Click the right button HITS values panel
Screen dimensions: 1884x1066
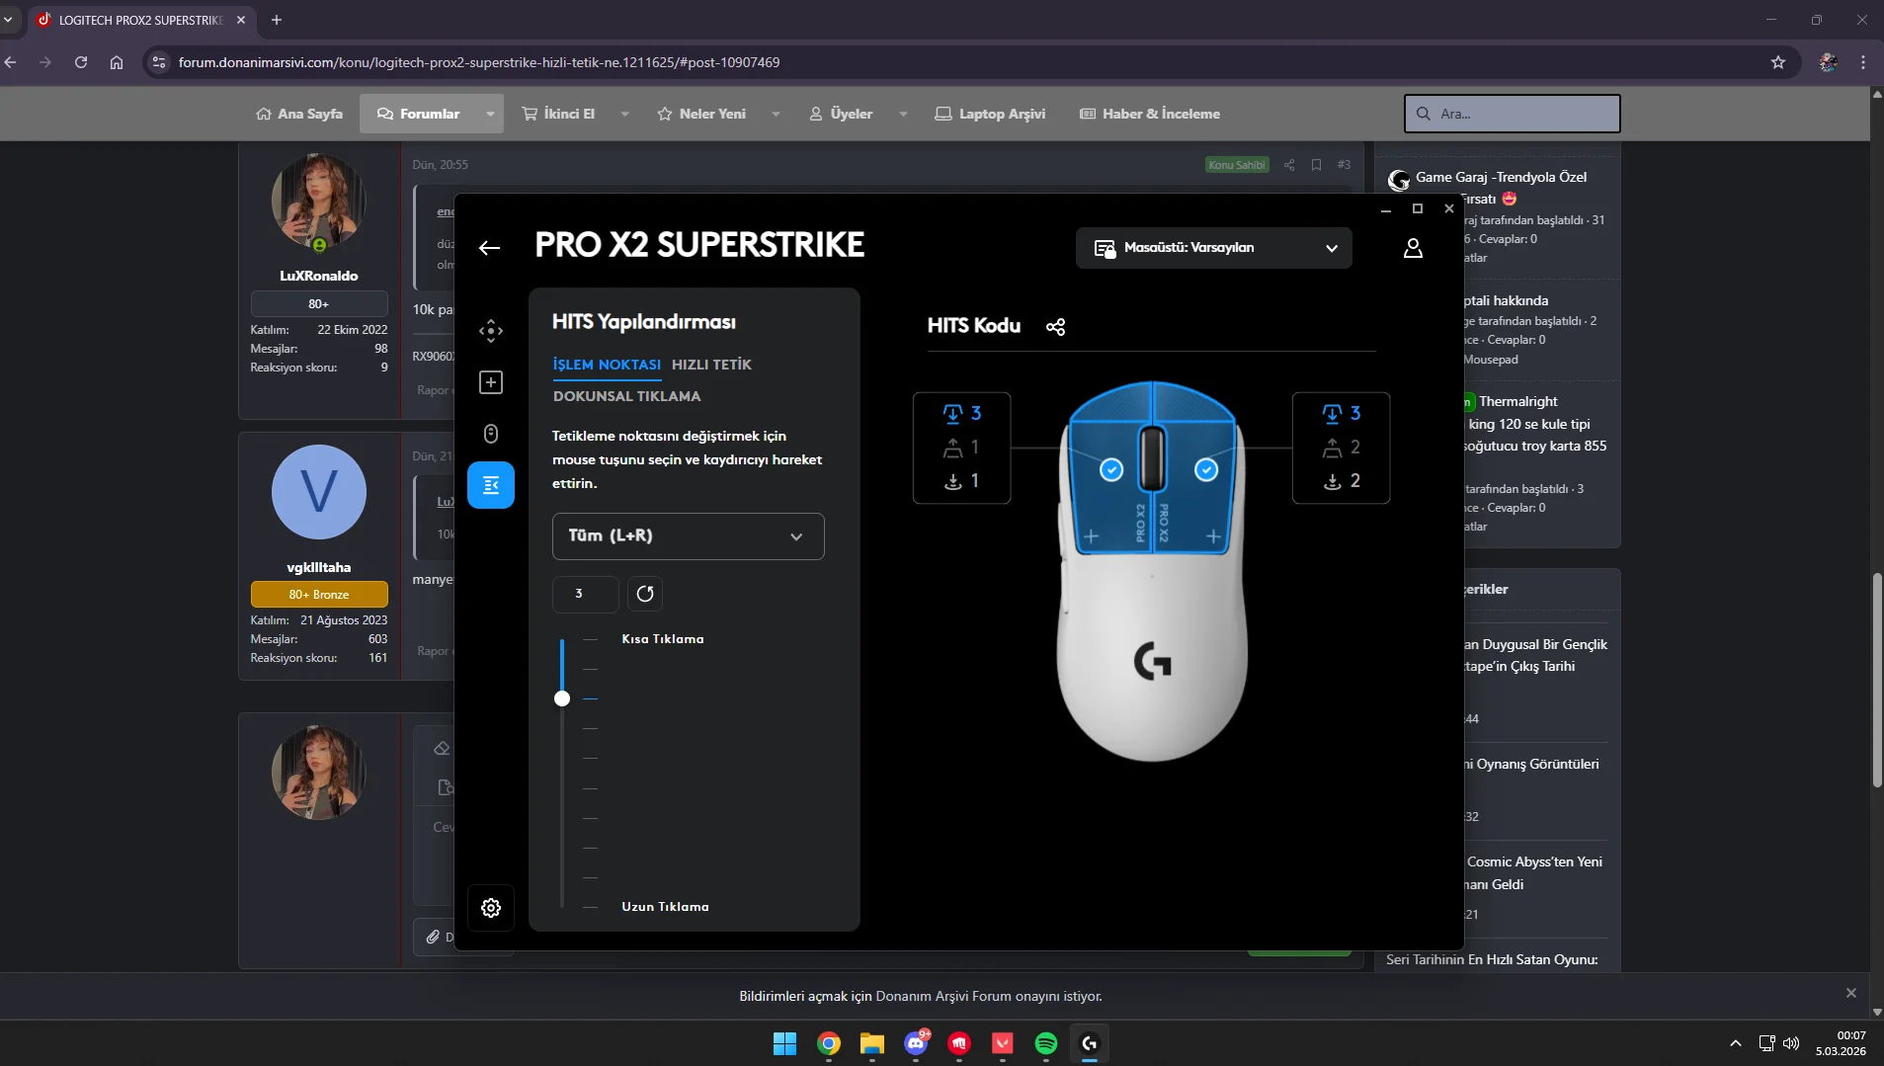point(1341,448)
